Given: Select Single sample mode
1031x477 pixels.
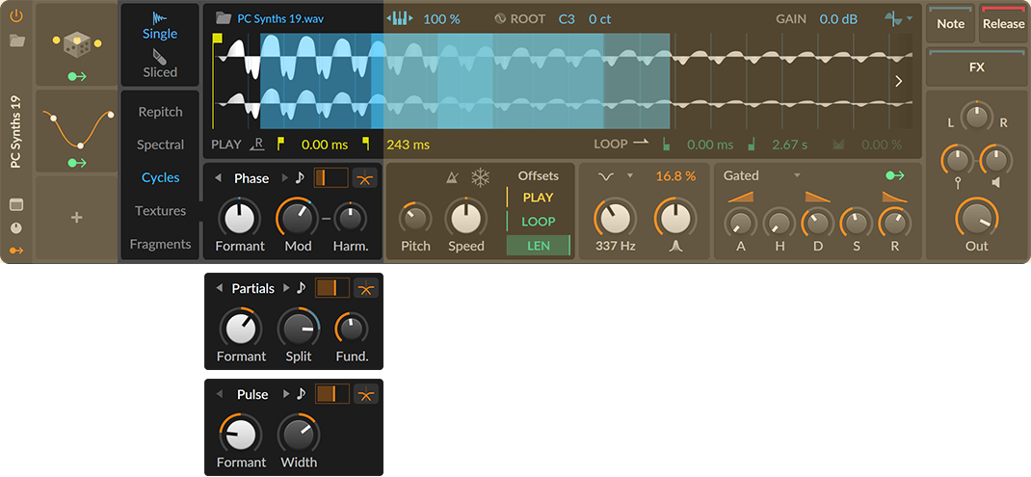Looking at the screenshot, I should pos(160,26).
